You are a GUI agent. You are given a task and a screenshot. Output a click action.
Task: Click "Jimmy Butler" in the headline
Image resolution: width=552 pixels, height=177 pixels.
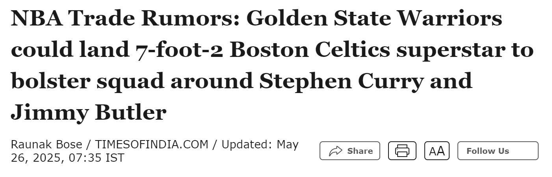coord(88,113)
